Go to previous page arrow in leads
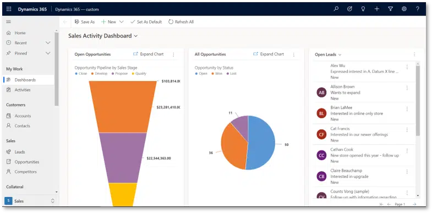432x213 pixels. 389,204
